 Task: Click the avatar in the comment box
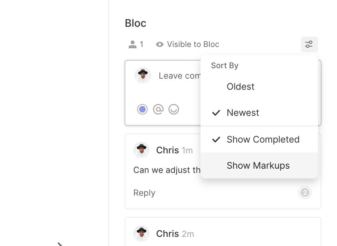[143, 76]
